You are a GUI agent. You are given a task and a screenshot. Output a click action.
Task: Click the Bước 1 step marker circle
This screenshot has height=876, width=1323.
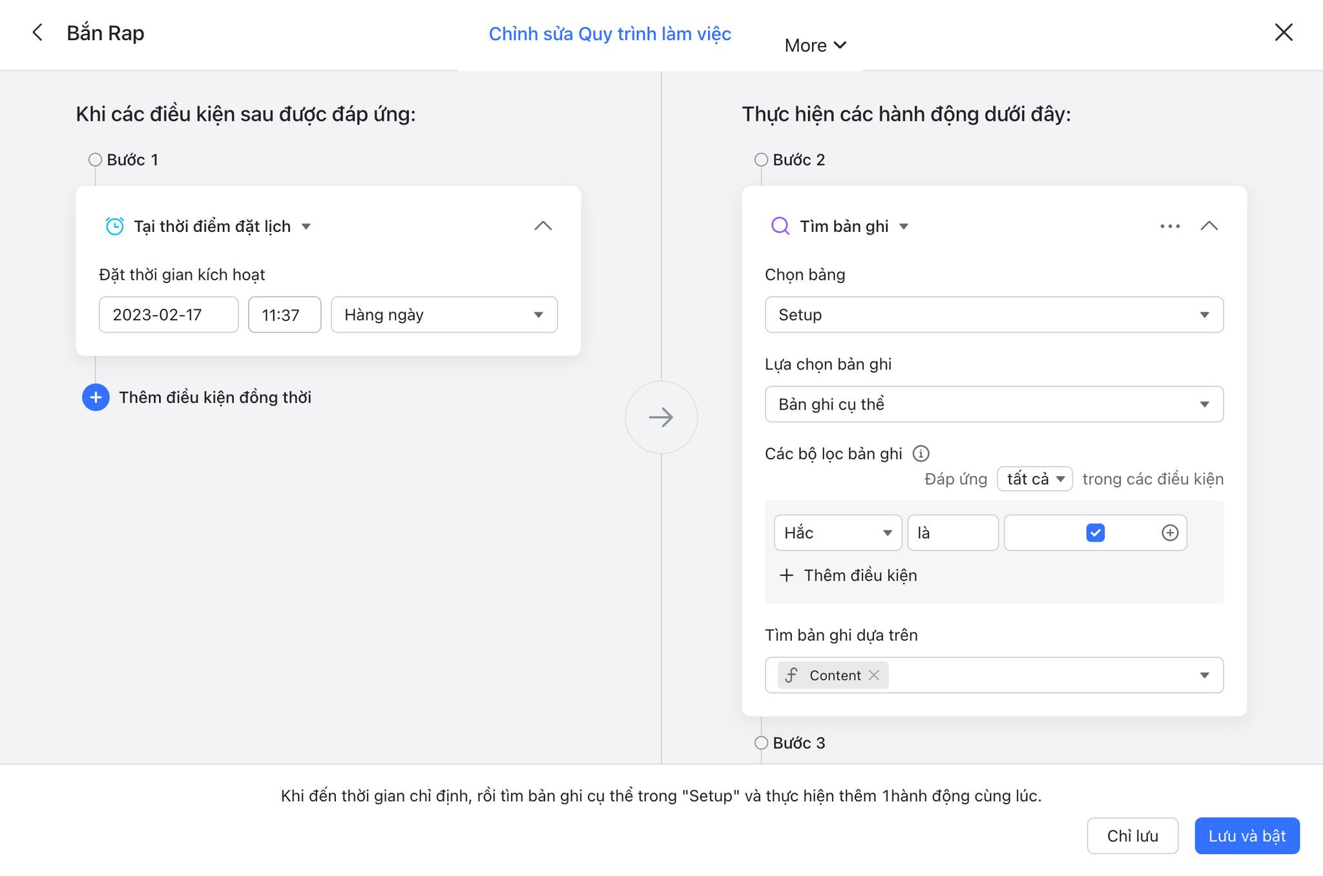(x=95, y=160)
